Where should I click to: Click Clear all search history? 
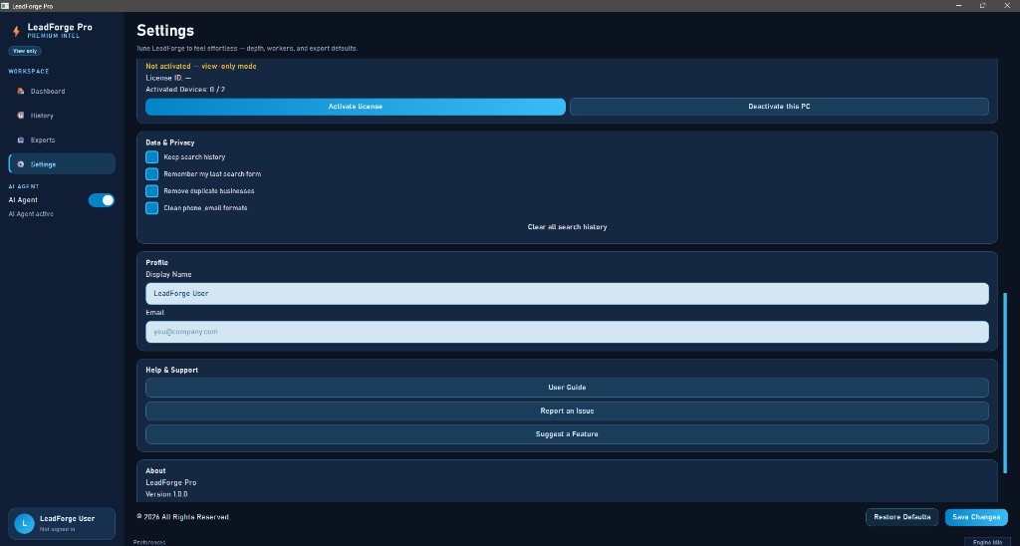pyautogui.click(x=567, y=227)
